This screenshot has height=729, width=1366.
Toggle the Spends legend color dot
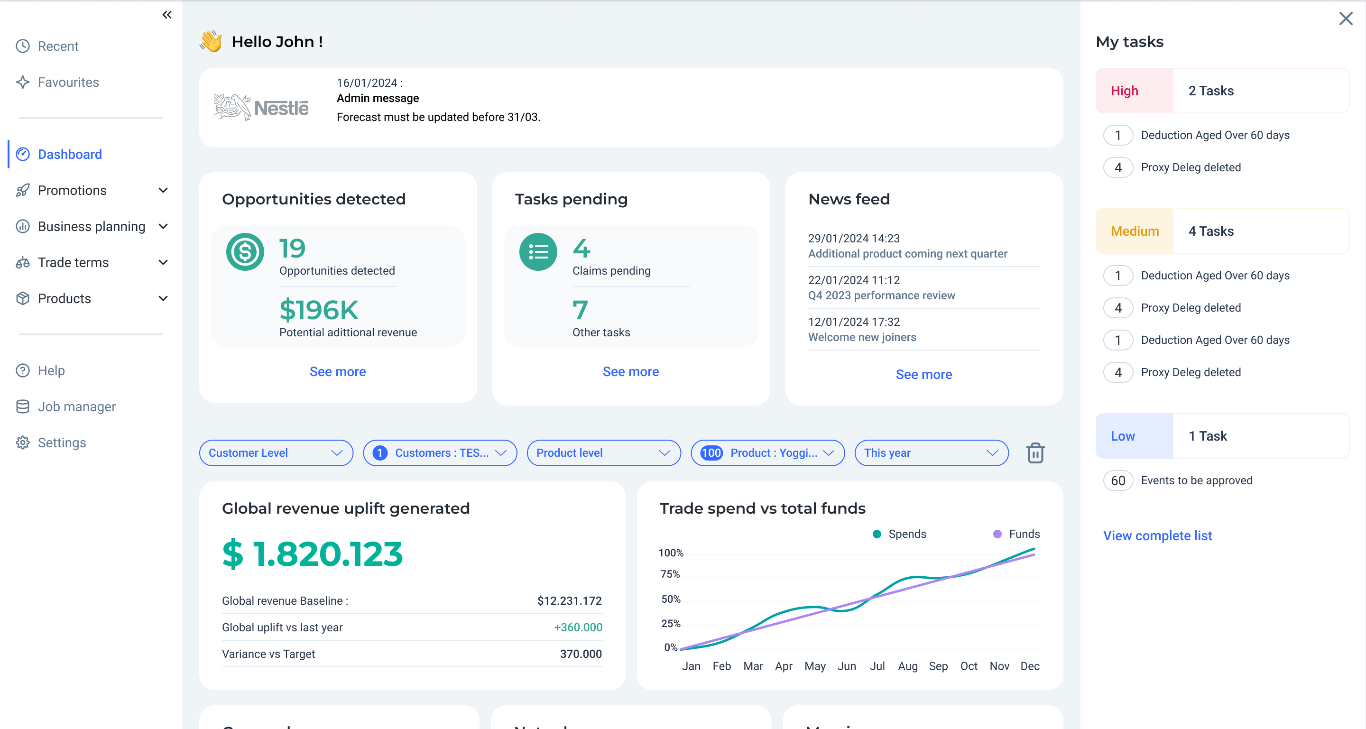(877, 534)
